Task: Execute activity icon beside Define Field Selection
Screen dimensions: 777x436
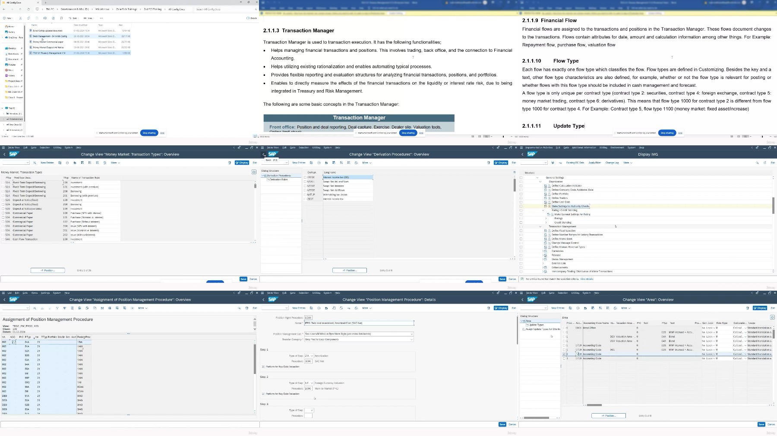Action: (x=550, y=231)
